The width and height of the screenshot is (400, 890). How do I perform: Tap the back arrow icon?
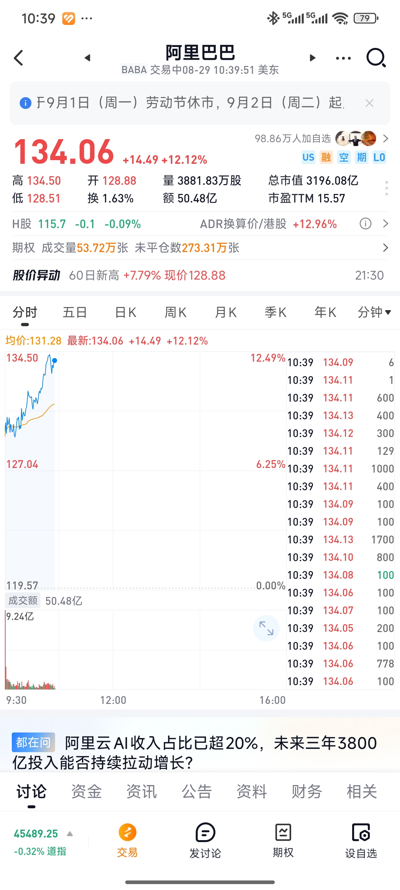click(19, 58)
